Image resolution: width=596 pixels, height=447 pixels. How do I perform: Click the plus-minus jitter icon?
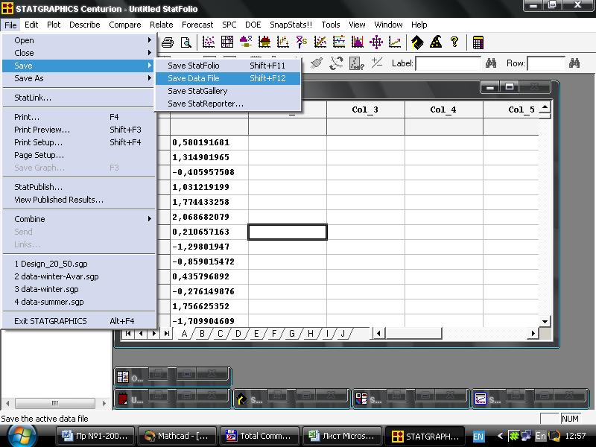click(377, 63)
